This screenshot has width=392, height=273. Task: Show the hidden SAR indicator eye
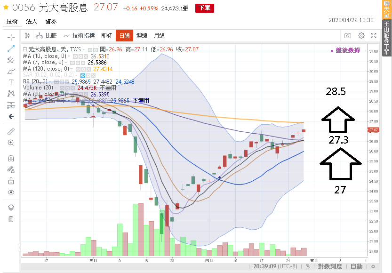pyautogui.click(x=83, y=75)
